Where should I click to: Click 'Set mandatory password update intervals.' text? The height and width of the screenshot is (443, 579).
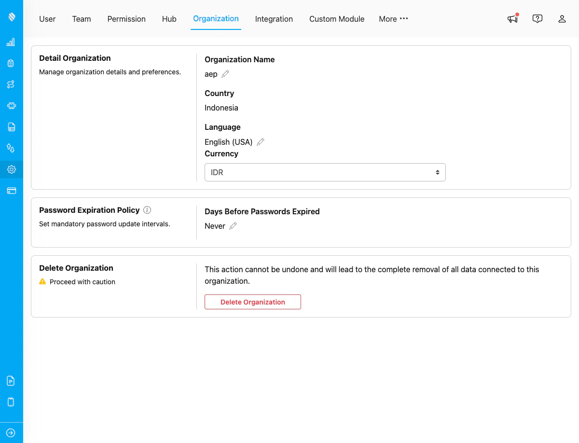[x=105, y=224]
